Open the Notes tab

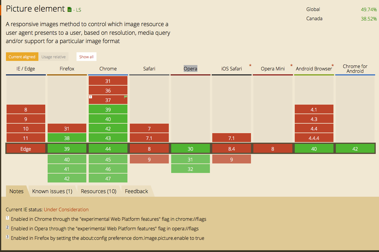point(16,191)
